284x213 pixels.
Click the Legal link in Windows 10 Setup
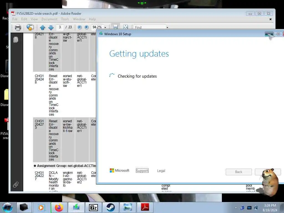[x=161, y=171]
